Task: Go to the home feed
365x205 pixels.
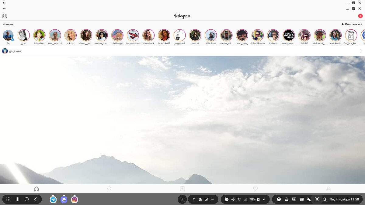Action: point(36,188)
